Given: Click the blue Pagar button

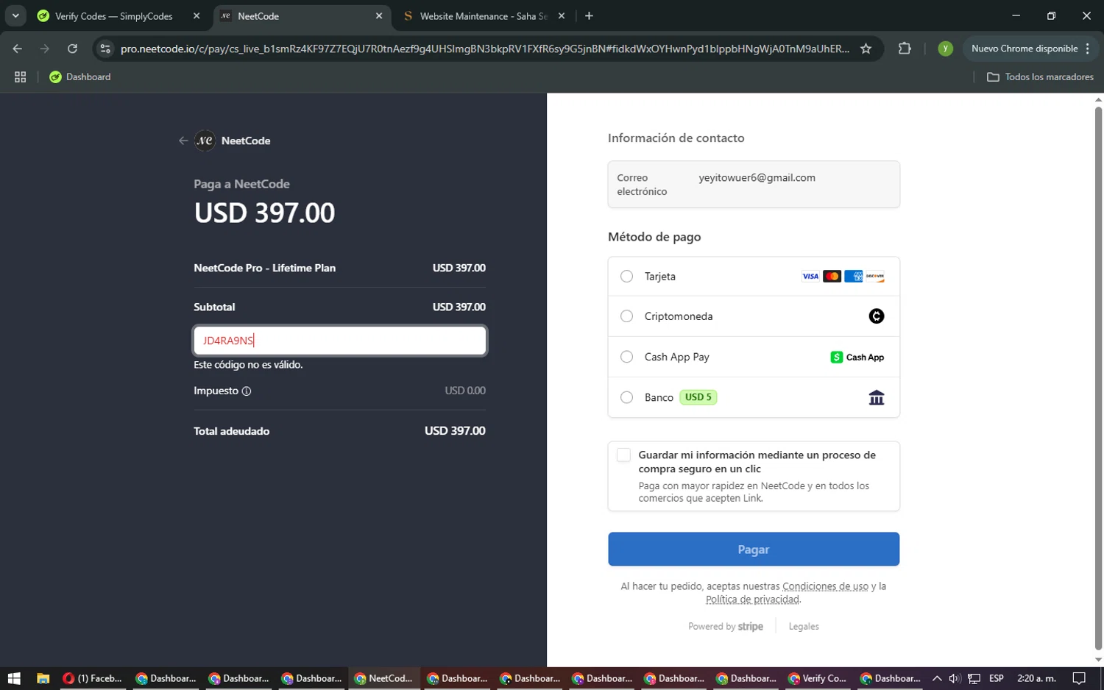Looking at the screenshot, I should tap(754, 549).
